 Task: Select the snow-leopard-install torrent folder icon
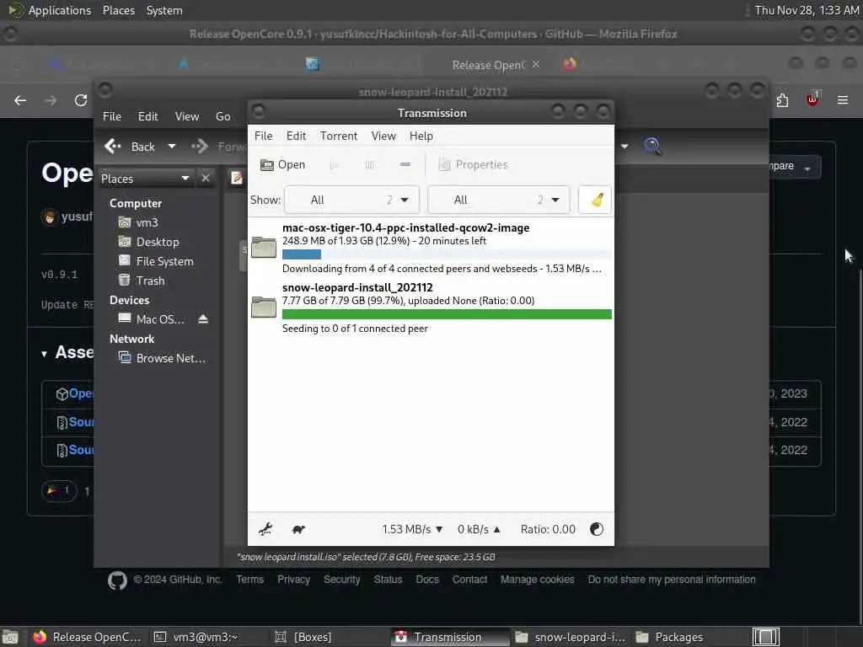(264, 307)
